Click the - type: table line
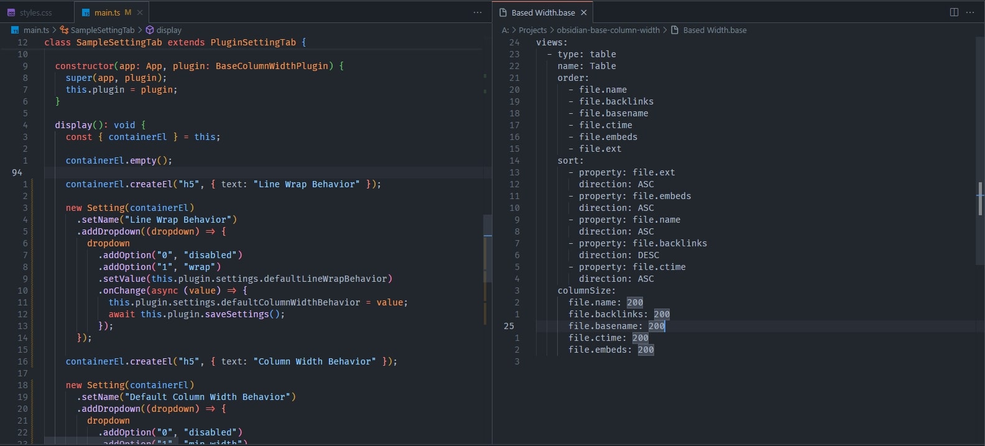 (x=581, y=54)
